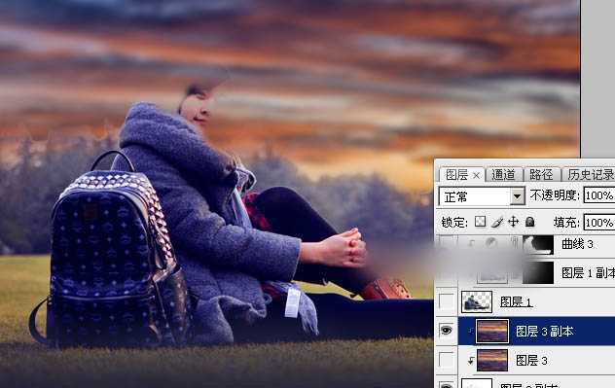Click the 不透明度 100% opacity field
Screen dimensions: 615x388
pyautogui.click(x=598, y=195)
